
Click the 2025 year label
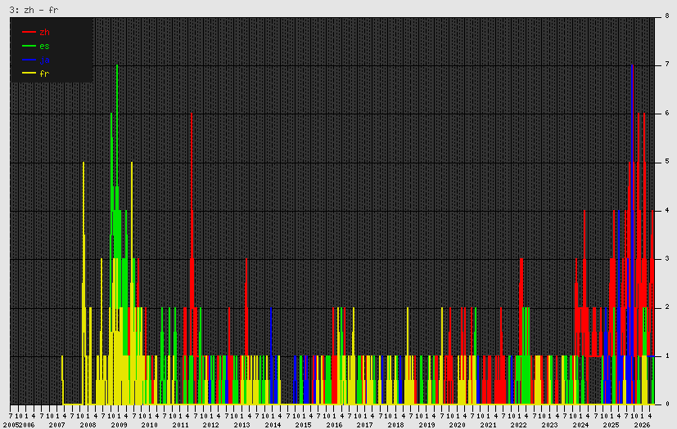coord(612,425)
